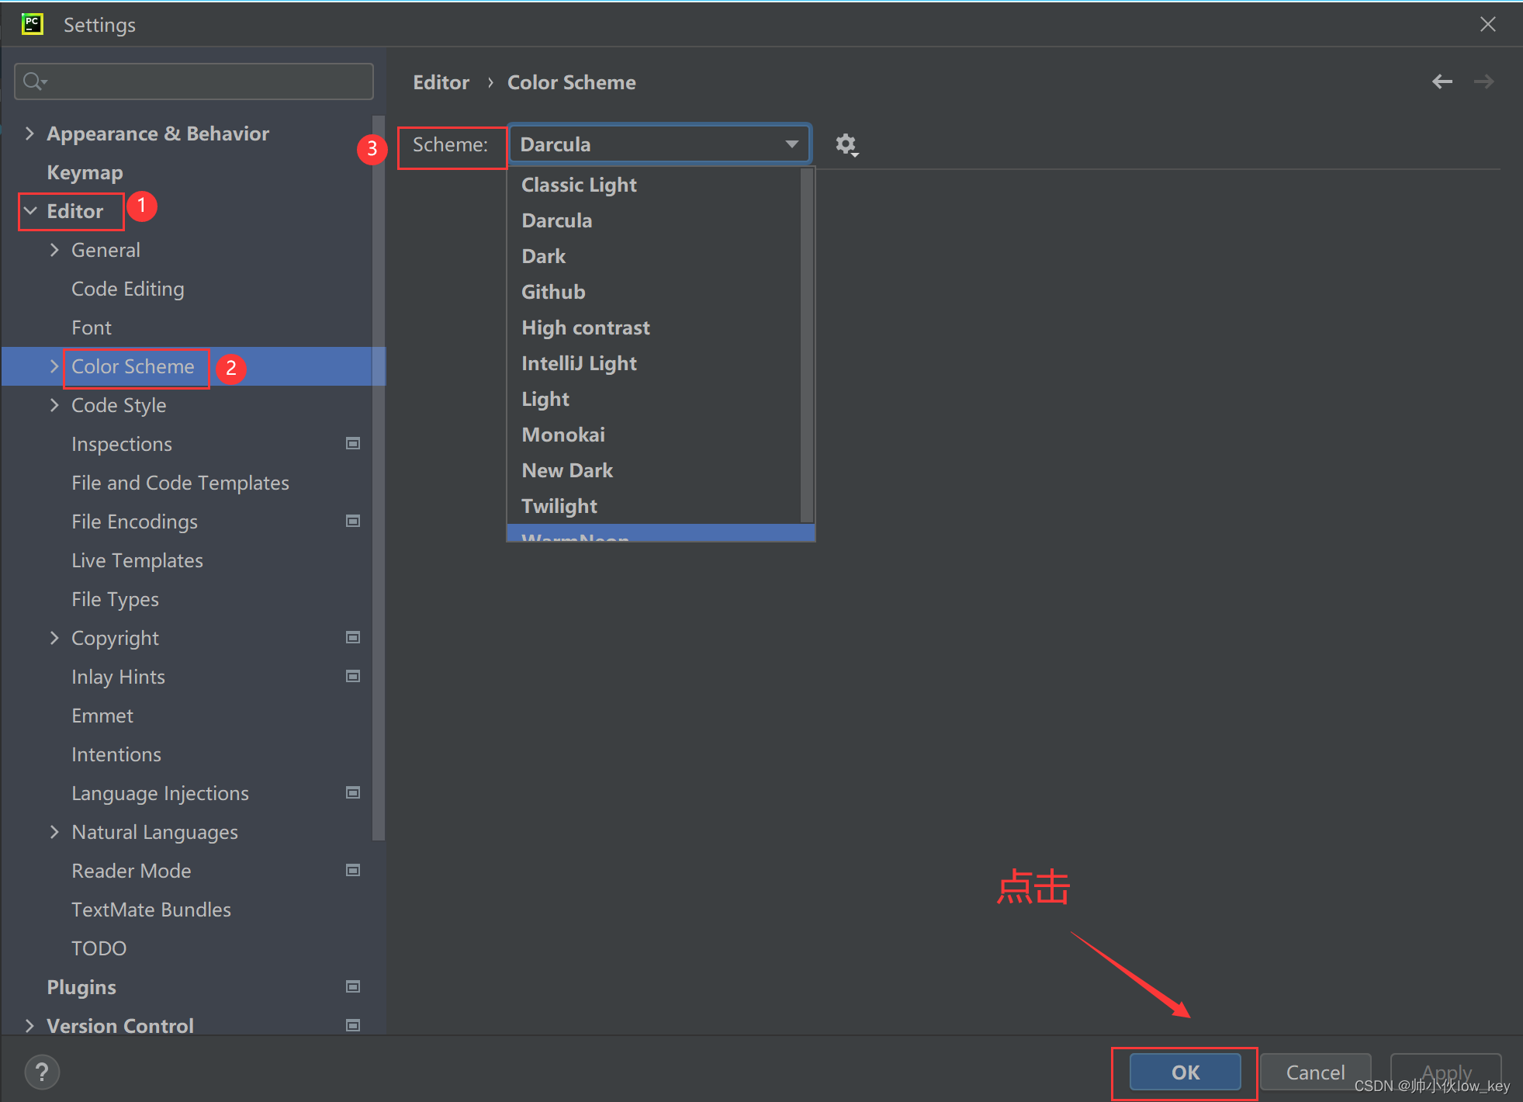Open Emmet settings
1523x1102 pixels.
[x=102, y=716]
